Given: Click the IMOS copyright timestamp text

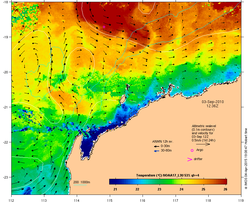Looking at the screenshot, I should (x=246, y=159).
